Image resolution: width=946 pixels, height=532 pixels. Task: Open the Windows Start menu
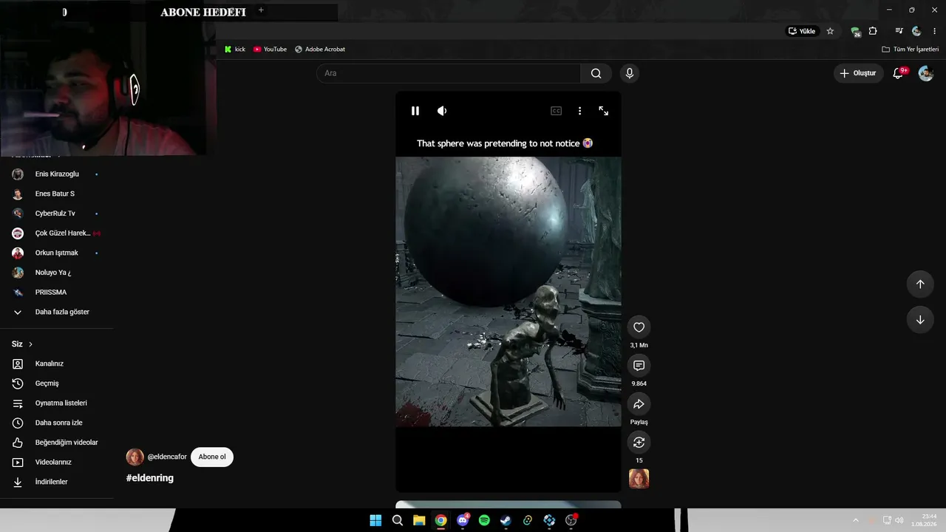tap(375, 520)
